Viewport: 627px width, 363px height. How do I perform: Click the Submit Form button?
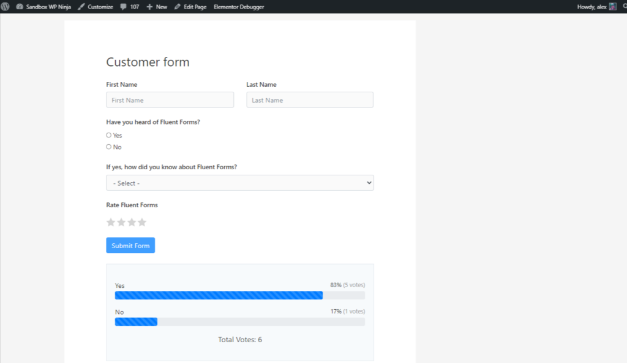(130, 245)
